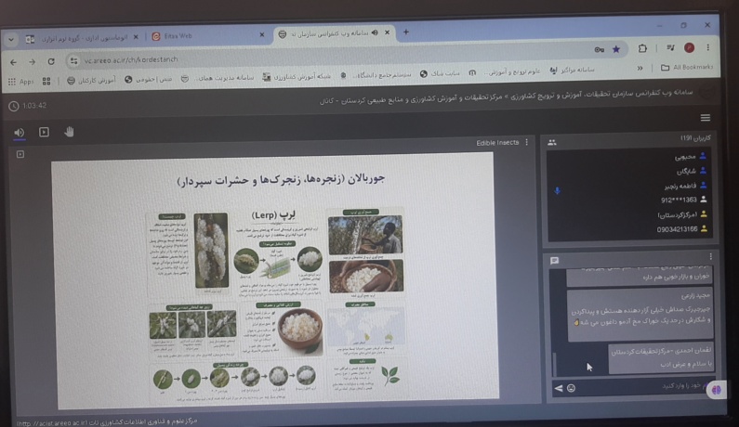Select user فاطمه رنجبر in participants list
Image resolution: width=739 pixels, height=427 pixels.
coord(686,186)
